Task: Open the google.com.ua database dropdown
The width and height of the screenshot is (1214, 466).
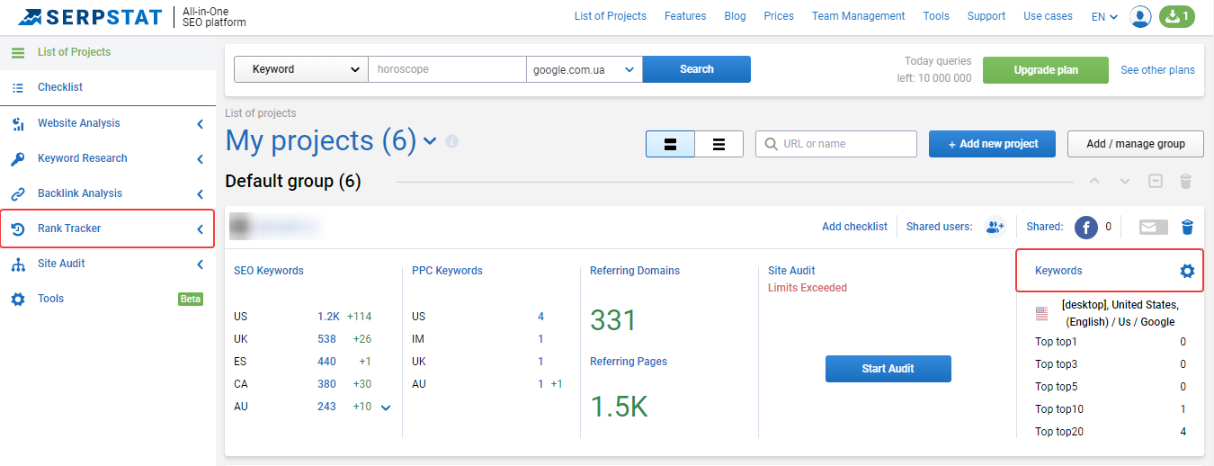Action: coord(585,69)
